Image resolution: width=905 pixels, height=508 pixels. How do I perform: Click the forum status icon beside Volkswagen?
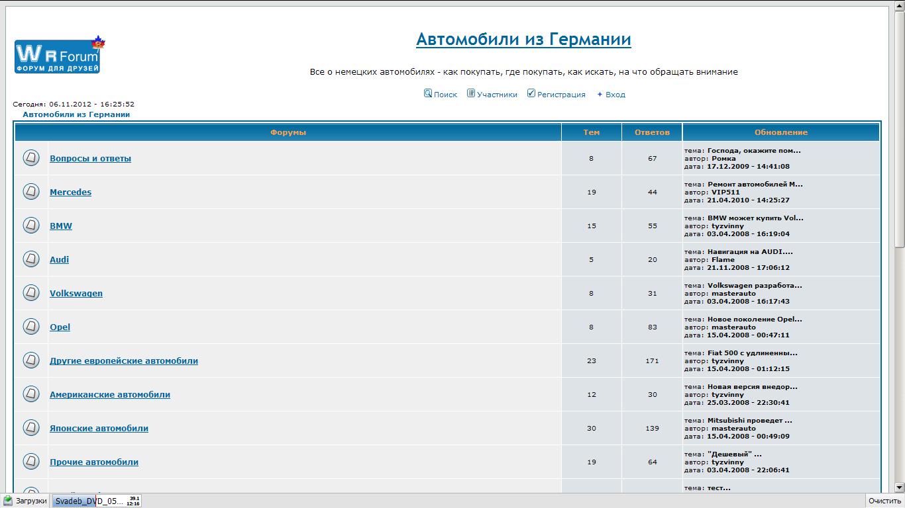pyautogui.click(x=31, y=292)
